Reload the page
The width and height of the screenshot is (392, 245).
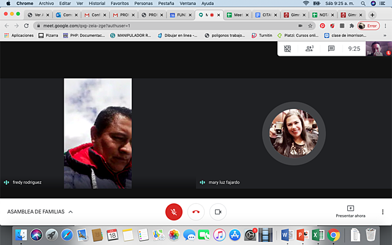click(26, 26)
